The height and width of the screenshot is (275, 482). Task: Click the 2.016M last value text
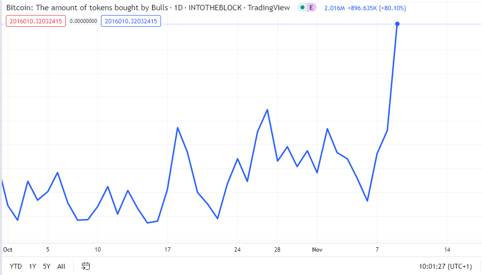coord(335,8)
